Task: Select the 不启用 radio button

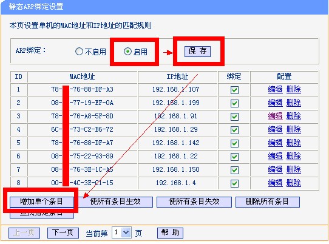Action: [79, 51]
